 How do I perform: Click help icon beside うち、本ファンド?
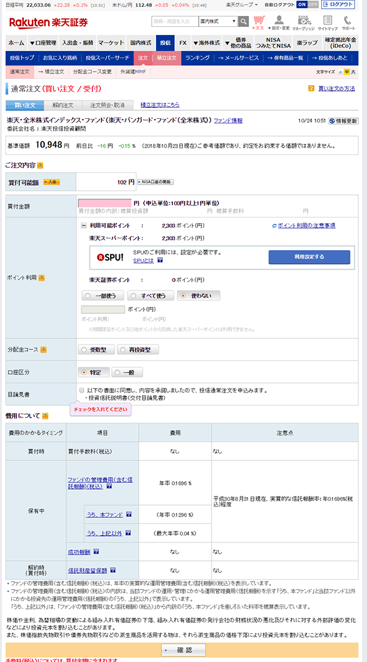tap(129, 515)
